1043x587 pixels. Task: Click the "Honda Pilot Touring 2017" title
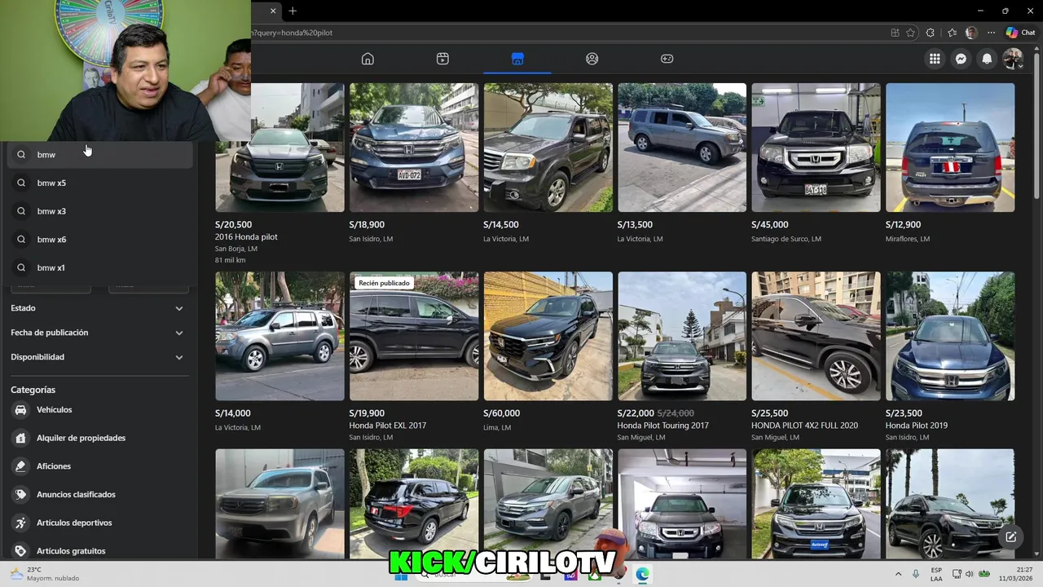(x=662, y=426)
